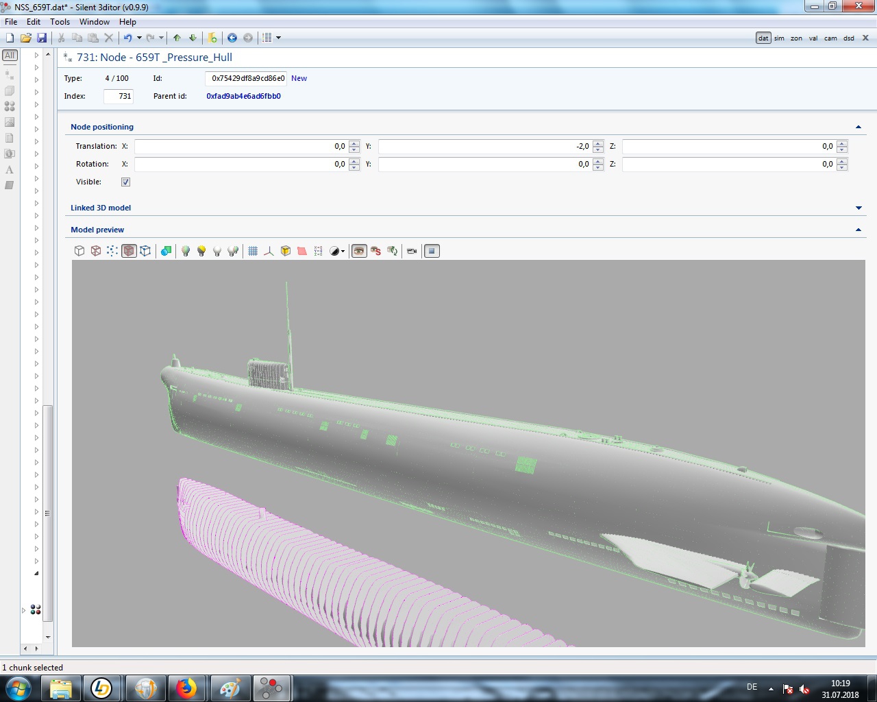Click the Rotation Z input field
The height and width of the screenshot is (702, 877).
(x=729, y=164)
